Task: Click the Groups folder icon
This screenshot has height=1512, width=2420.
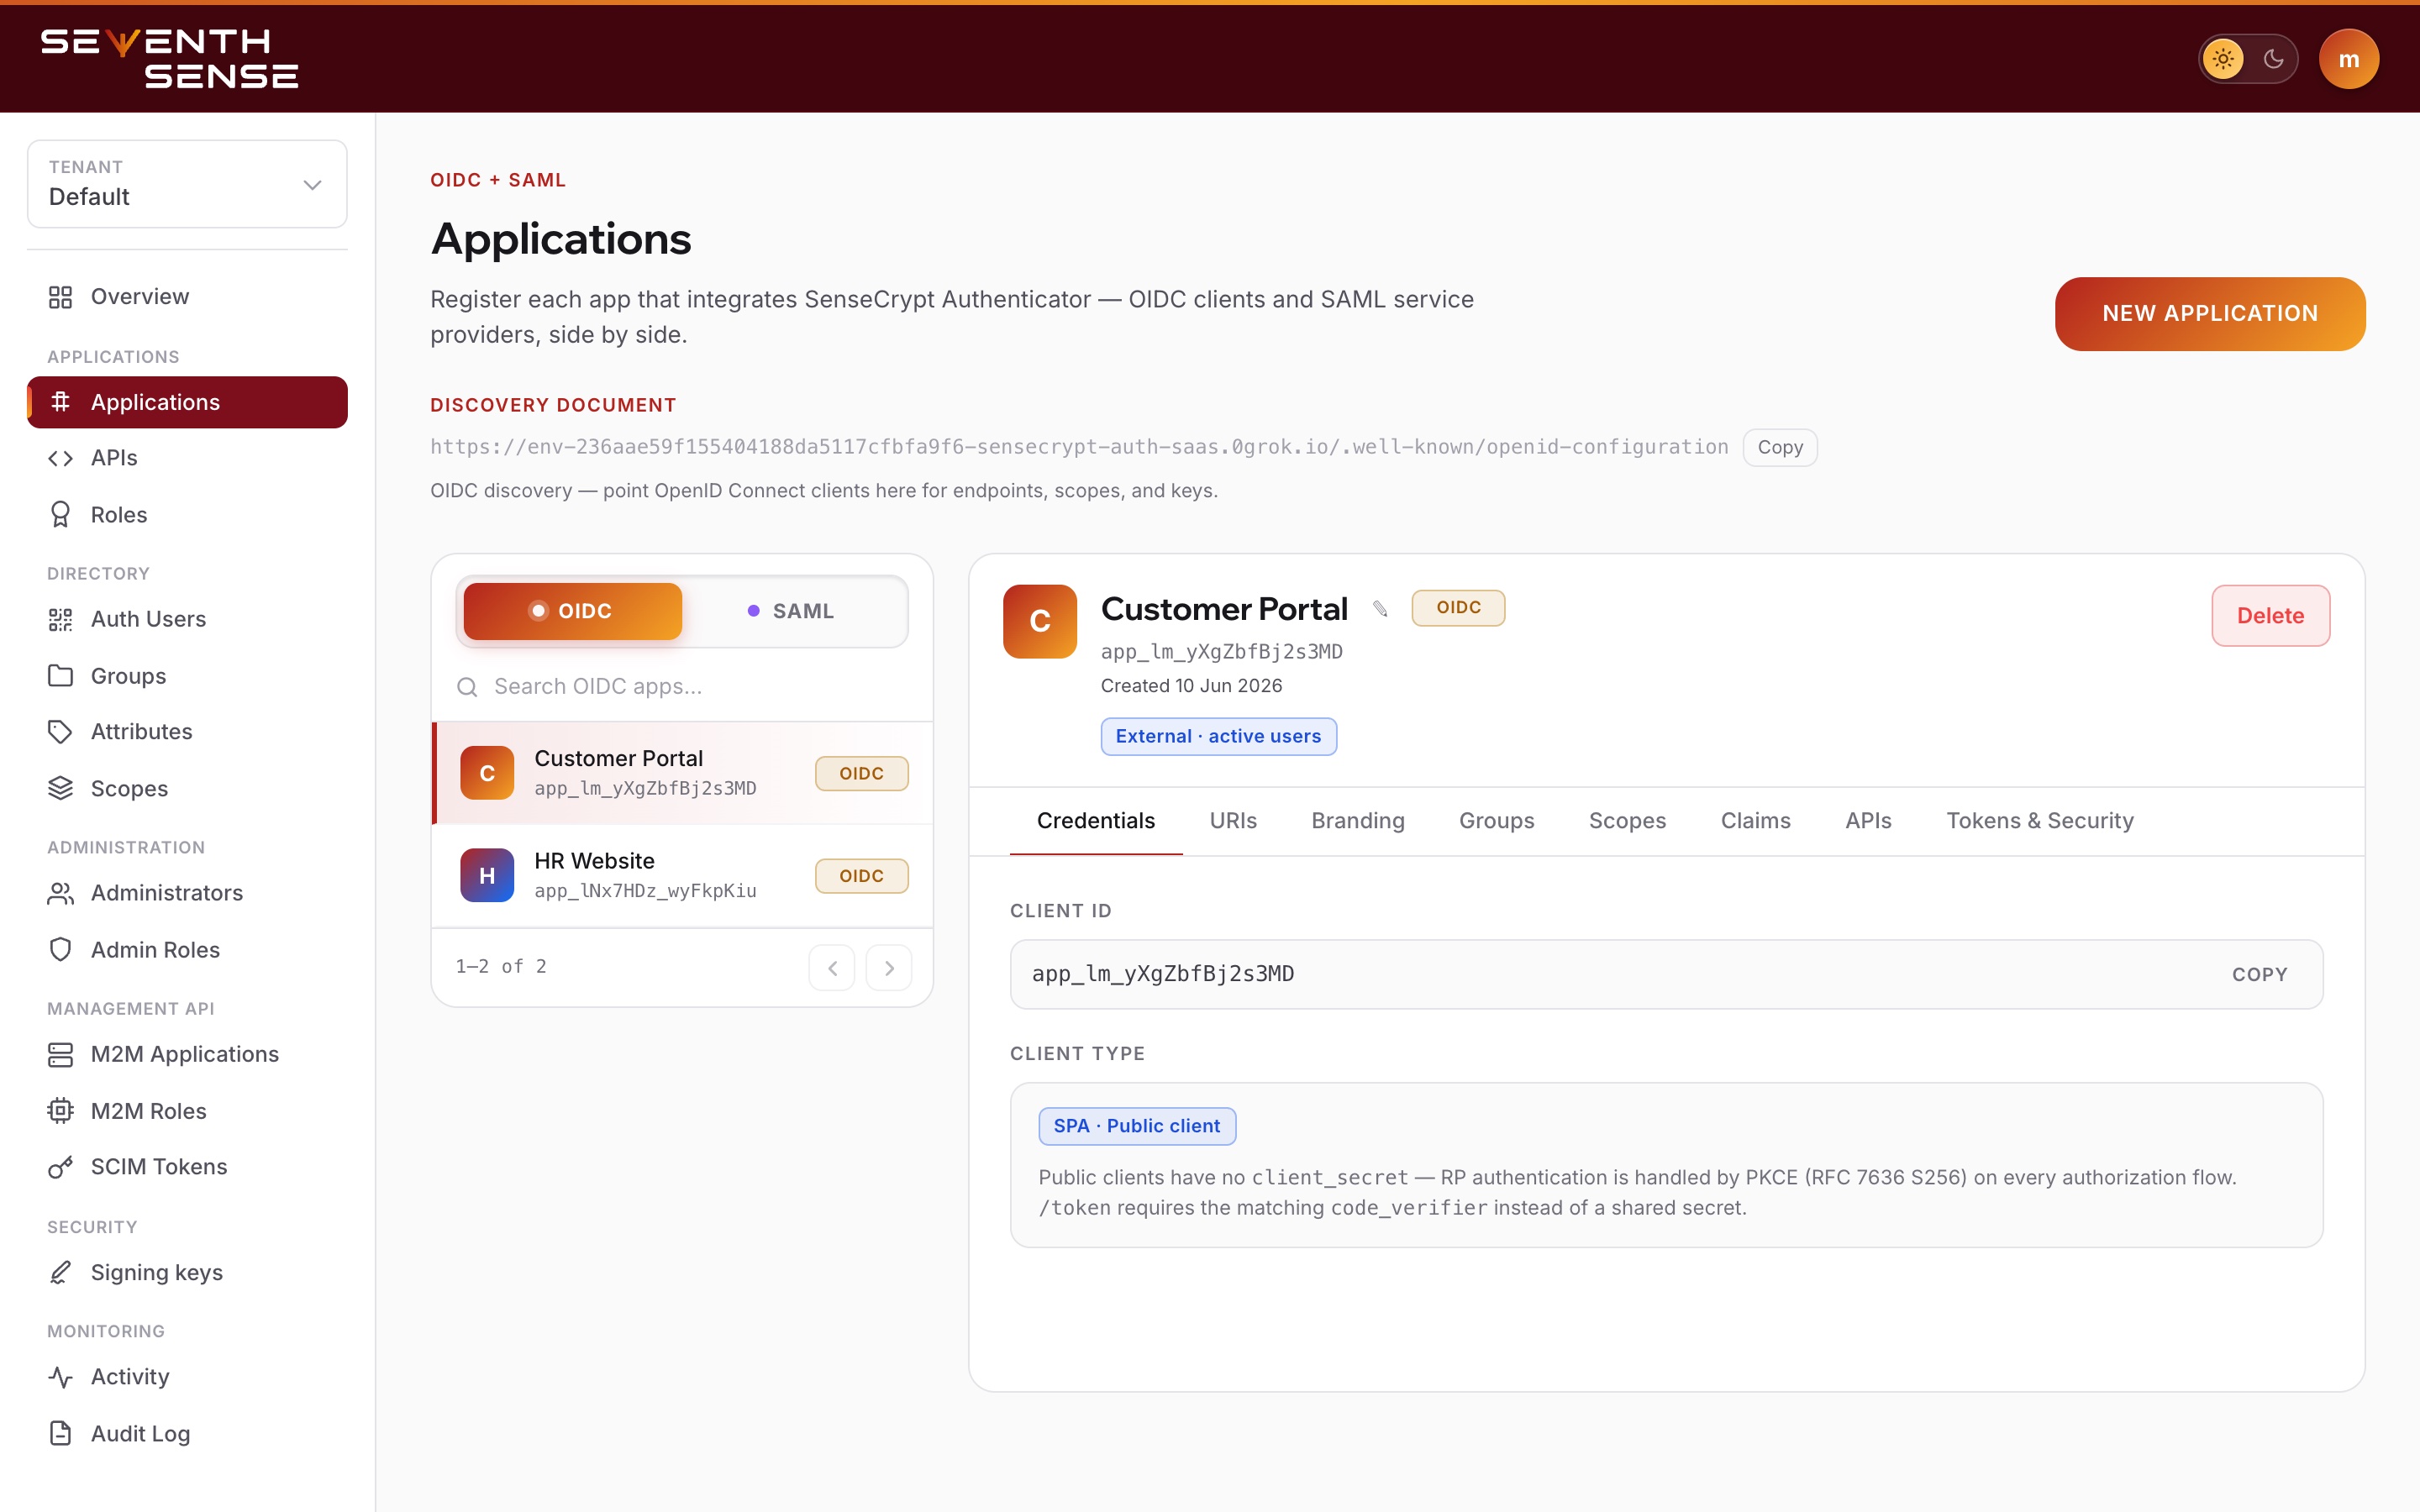Action: pyautogui.click(x=60, y=676)
